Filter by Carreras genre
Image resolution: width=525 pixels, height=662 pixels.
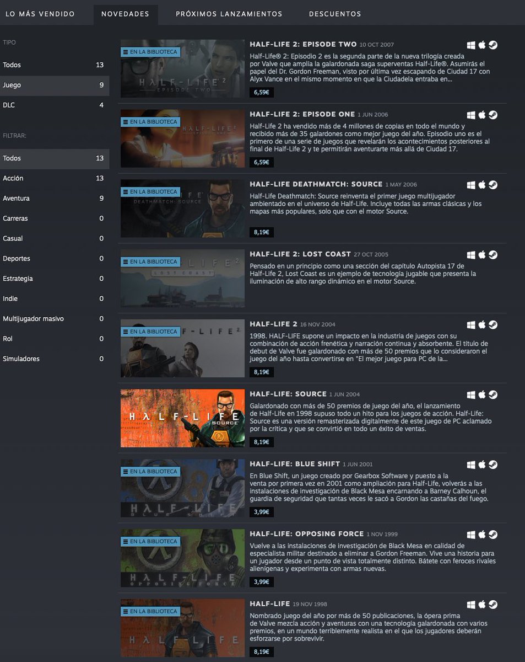pos(54,218)
